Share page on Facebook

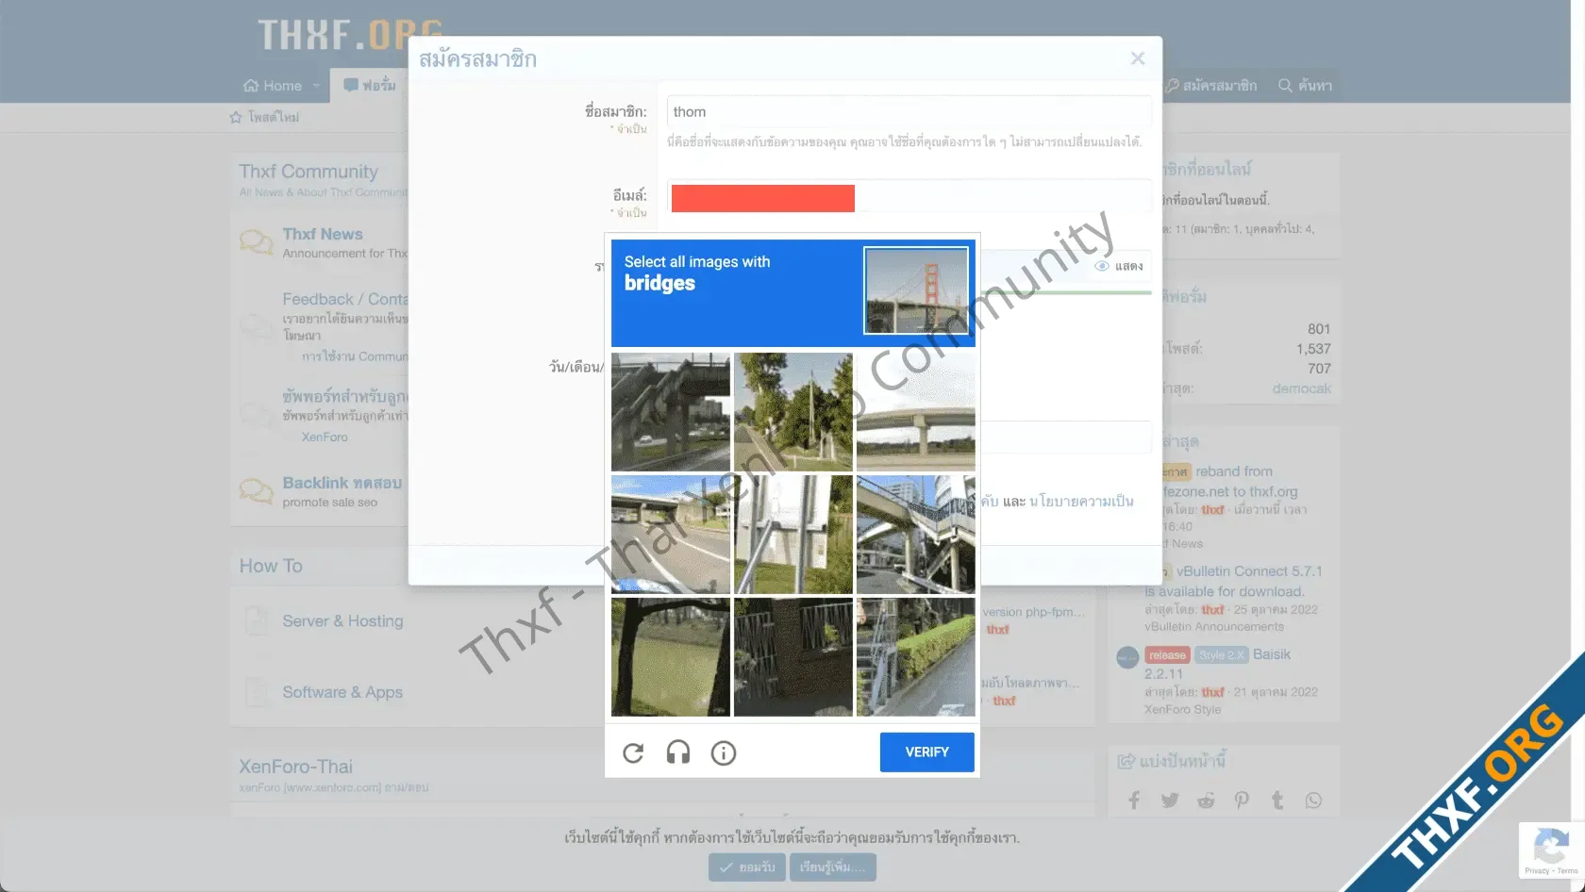[x=1134, y=801]
